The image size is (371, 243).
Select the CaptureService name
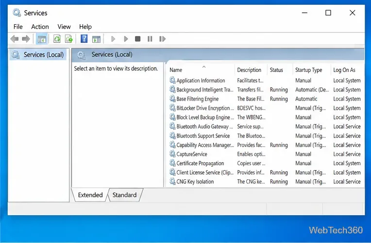coord(192,154)
